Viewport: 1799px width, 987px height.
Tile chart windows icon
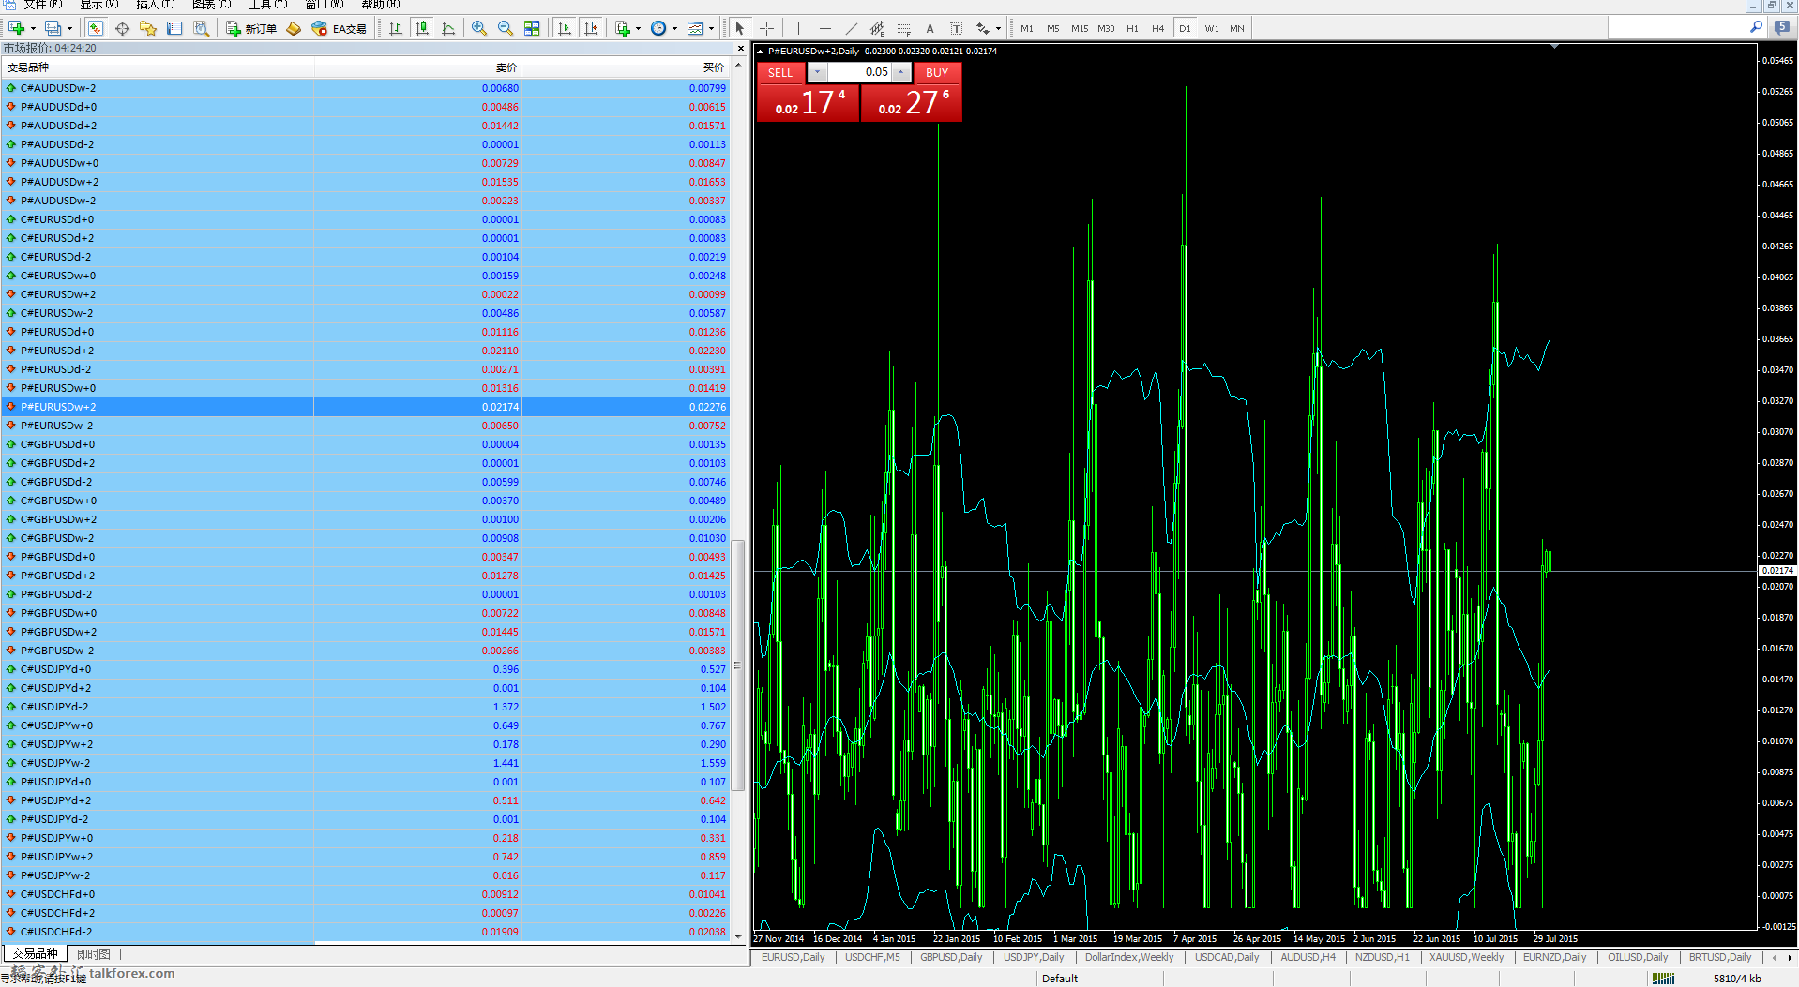click(532, 28)
